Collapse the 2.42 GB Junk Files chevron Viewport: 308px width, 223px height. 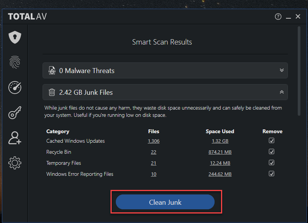(282, 92)
